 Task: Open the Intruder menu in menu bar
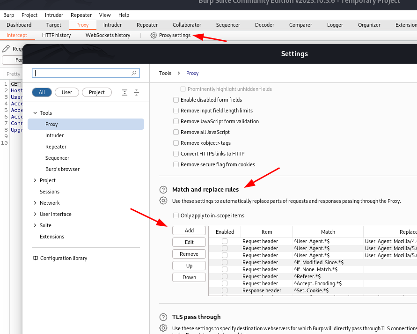coord(54,15)
